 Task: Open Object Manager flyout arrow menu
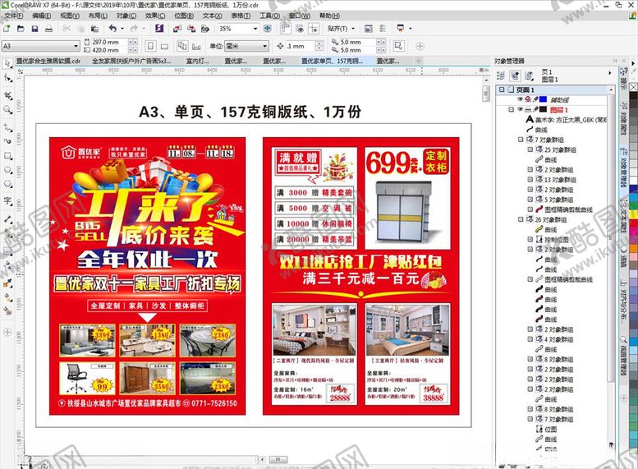[x=609, y=73]
